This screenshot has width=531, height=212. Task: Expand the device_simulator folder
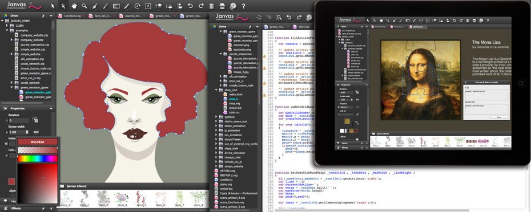pos(216,153)
